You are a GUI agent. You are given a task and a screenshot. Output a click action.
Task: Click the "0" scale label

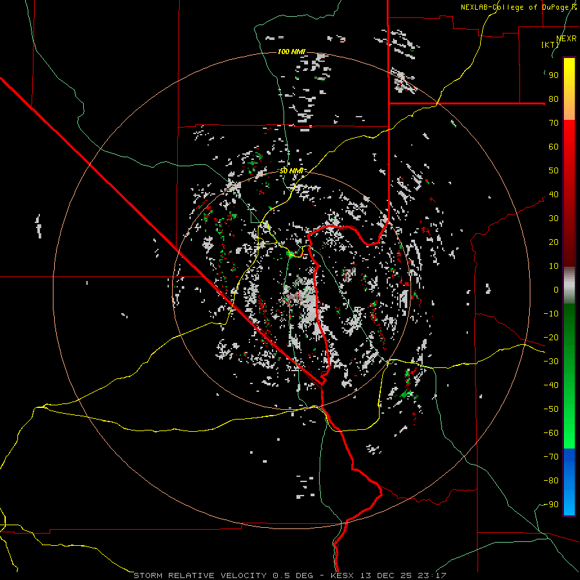click(556, 289)
